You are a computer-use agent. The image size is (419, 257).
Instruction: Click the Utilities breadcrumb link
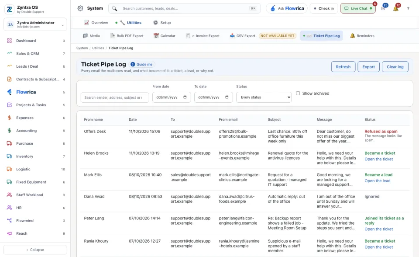click(98, 48)
